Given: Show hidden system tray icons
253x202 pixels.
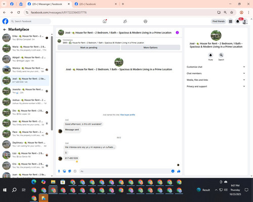Looking at the screenshot, I should tap(216, 190).
